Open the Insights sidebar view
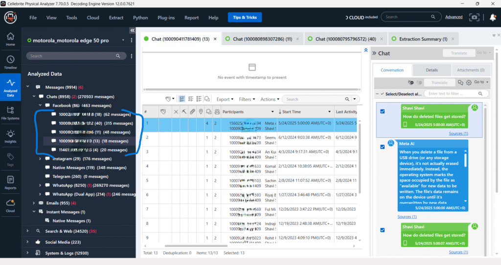The image size is (501, 265). point(10,136)
